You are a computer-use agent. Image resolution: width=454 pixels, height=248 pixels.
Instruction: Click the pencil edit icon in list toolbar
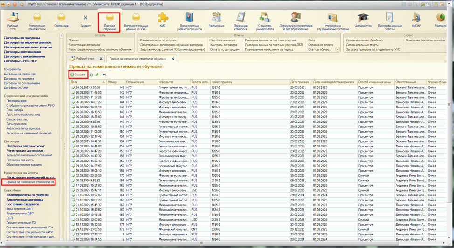click(97, 74)
